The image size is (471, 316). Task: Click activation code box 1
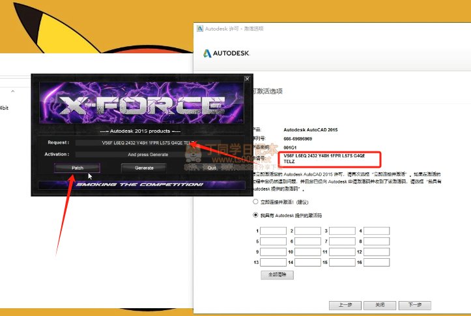click(273, 231)
